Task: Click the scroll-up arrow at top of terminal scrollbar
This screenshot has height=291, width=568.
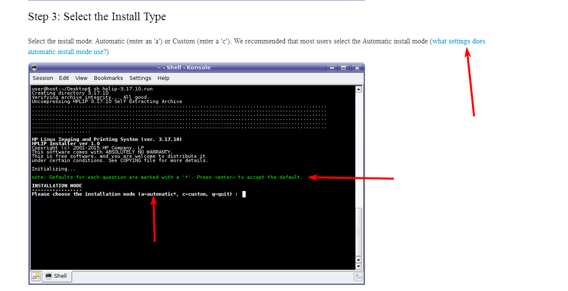Action: [x=358, y=89]
